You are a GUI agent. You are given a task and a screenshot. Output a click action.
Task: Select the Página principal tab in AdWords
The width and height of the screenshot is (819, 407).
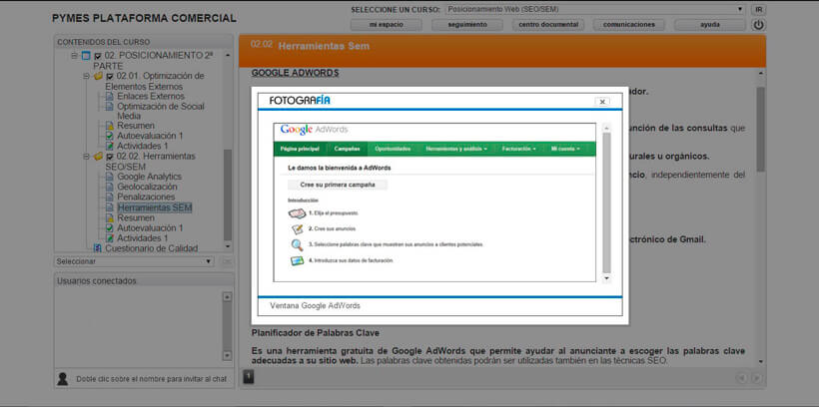tap(300, 149)
